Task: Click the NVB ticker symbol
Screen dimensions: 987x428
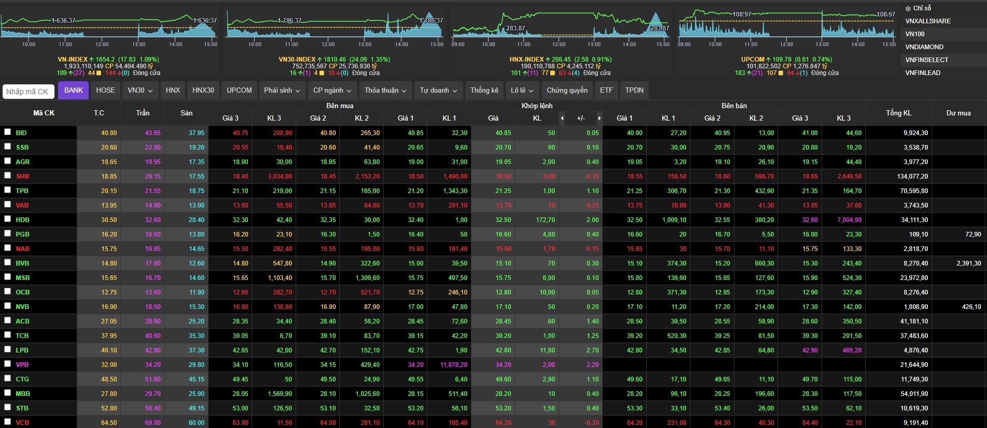Action: [22, 307]
